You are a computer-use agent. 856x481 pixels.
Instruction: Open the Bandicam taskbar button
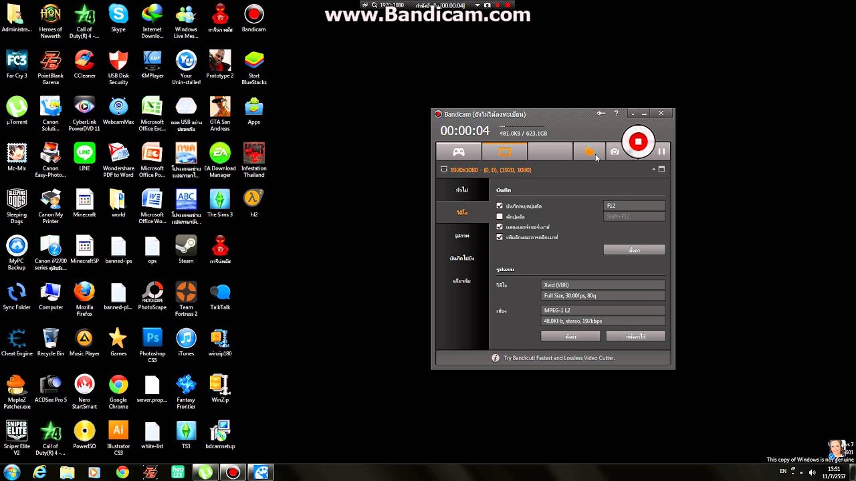pyautogui.click(x=233, y=472)
